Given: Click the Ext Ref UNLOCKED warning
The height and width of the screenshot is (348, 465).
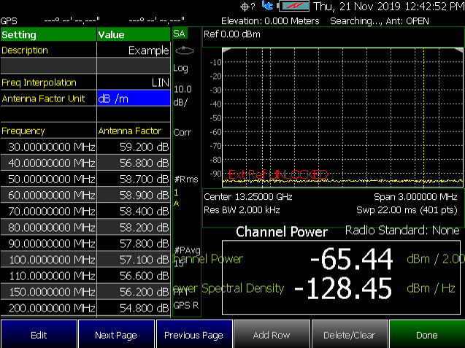Looking at the screenshot, I should [278, 174].
